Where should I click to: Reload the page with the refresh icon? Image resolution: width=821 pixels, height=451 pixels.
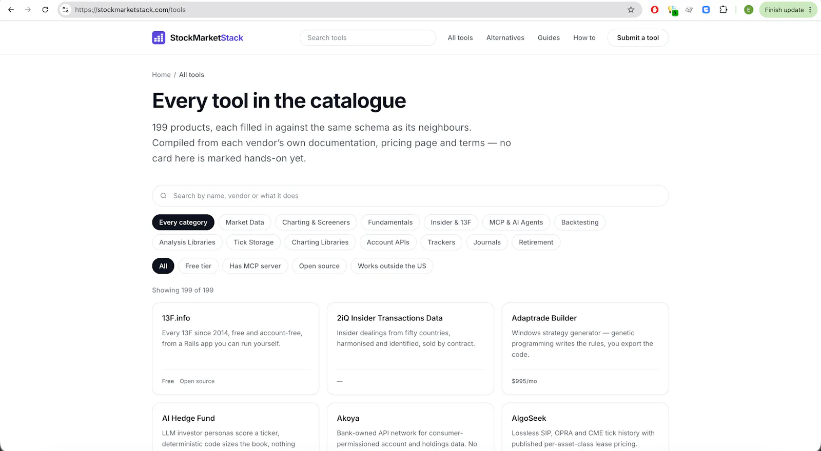tap(45, 10)
